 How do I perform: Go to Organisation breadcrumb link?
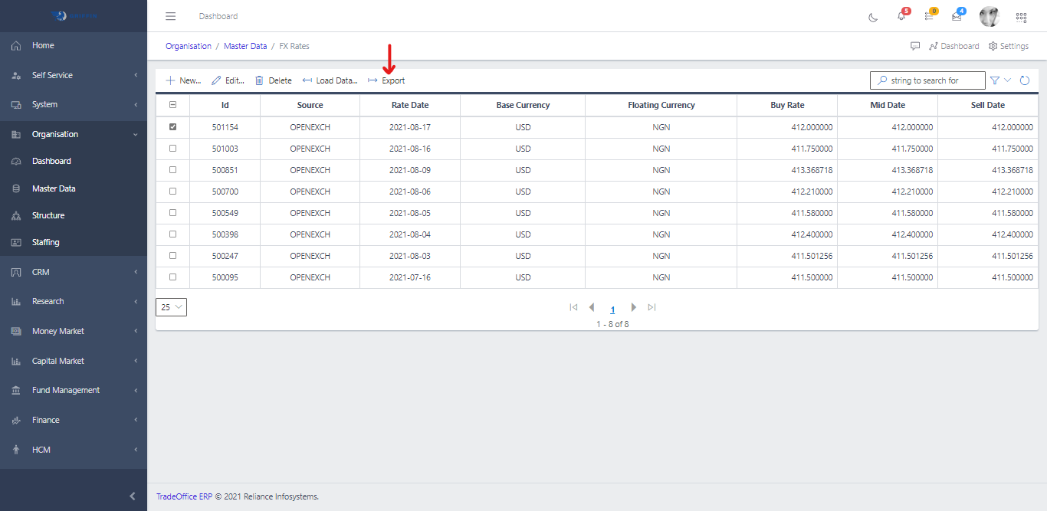coord(189,46)
